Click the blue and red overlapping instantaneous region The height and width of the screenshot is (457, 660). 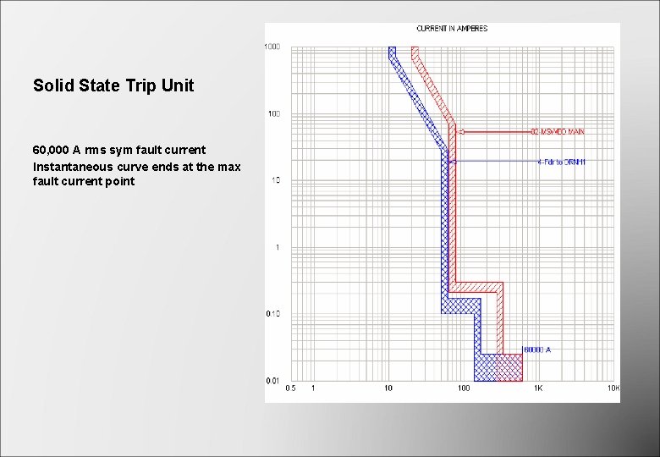point(509,367)
